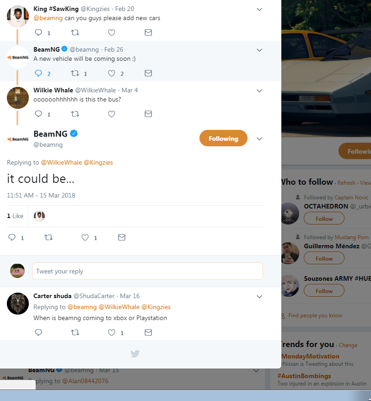This screenshot has width=371, height=401.
Task: Open @WilkieWhale mention in Replying to
Action: click(61, 162)
